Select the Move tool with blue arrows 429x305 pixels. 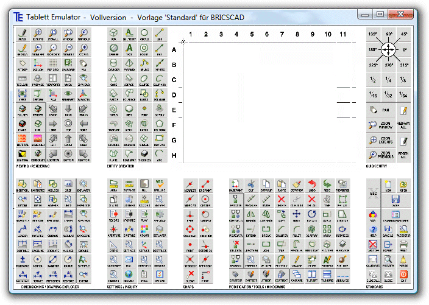(297, 216)
